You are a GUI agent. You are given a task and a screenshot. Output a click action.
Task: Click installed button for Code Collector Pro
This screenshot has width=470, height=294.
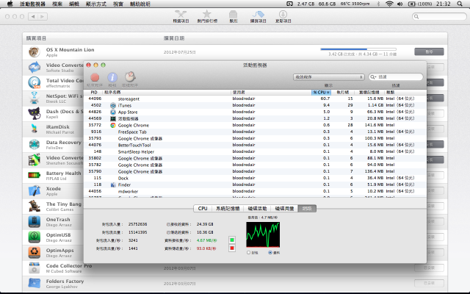(429, 268)
